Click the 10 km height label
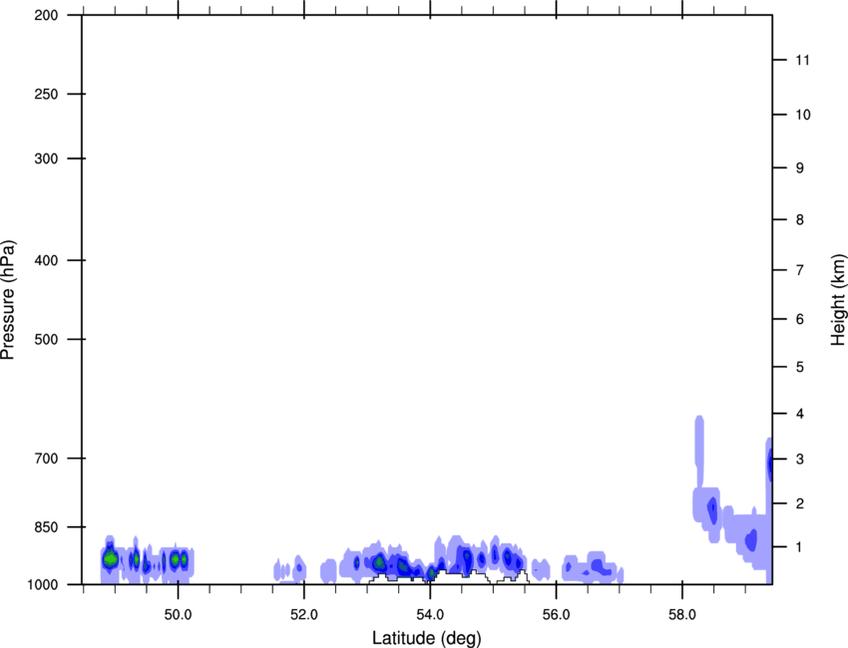Image resolution: width=848 pixels, height=648 pixels. [803, 115]
